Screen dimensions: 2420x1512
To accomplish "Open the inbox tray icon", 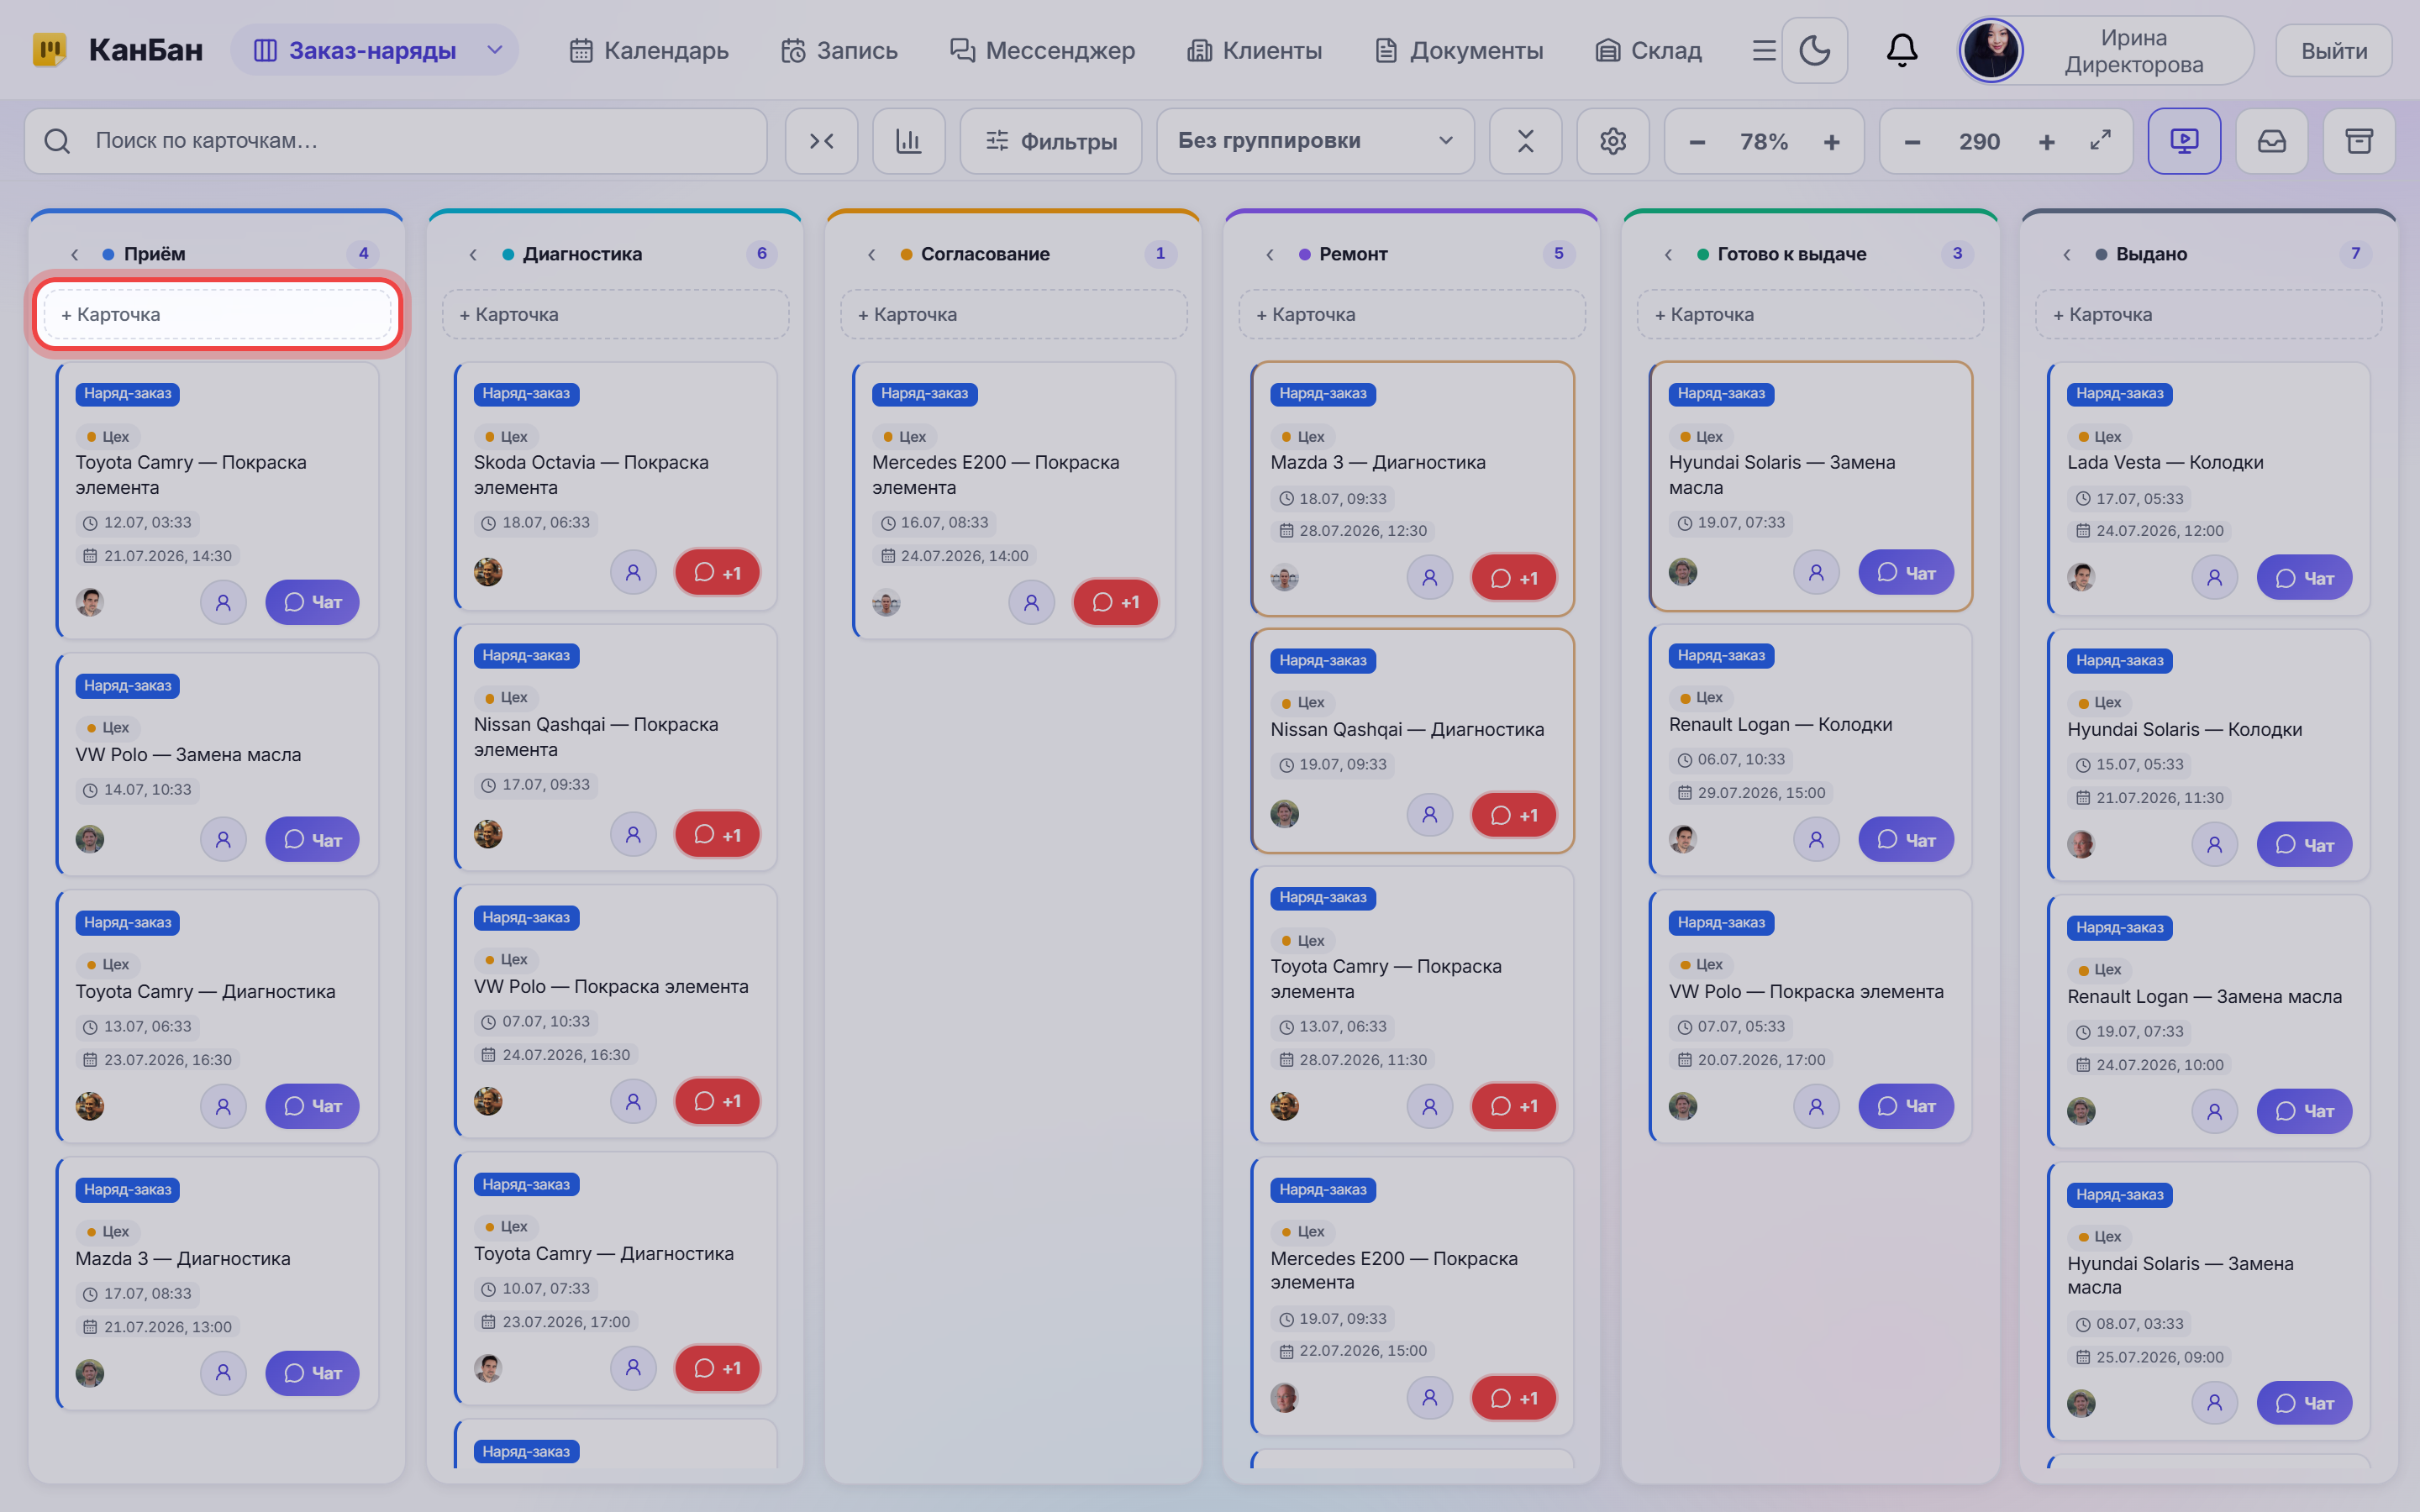I will (2271, 141).
